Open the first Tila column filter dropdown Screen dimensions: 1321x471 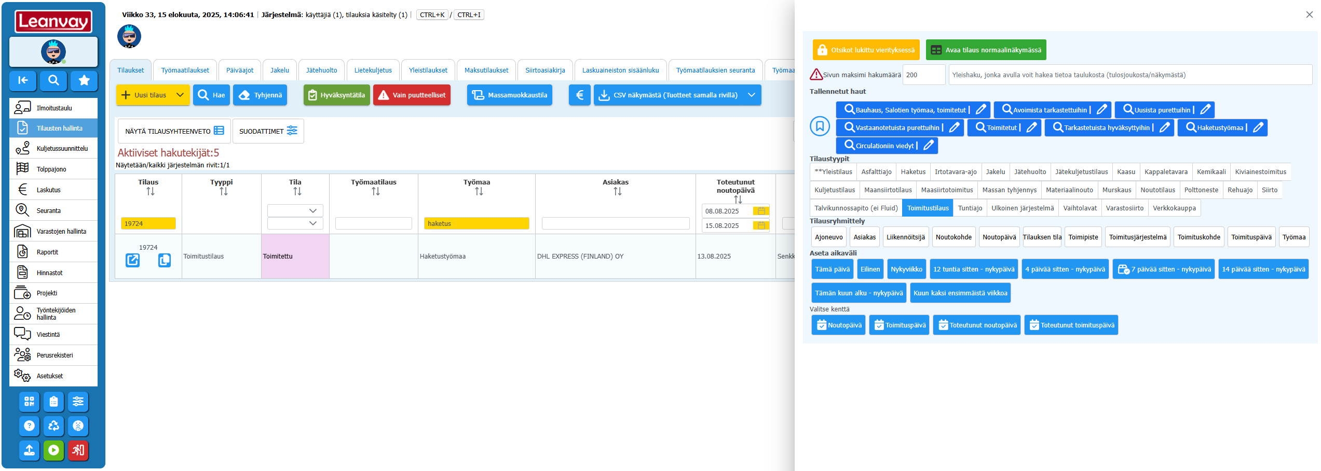pos(295,210)
